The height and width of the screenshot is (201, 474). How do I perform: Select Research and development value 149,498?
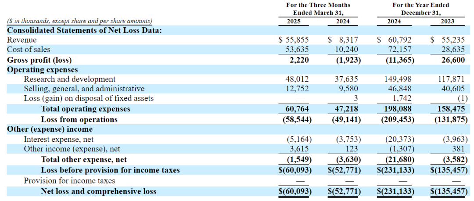pyautogui.click(x=398, y=79)
